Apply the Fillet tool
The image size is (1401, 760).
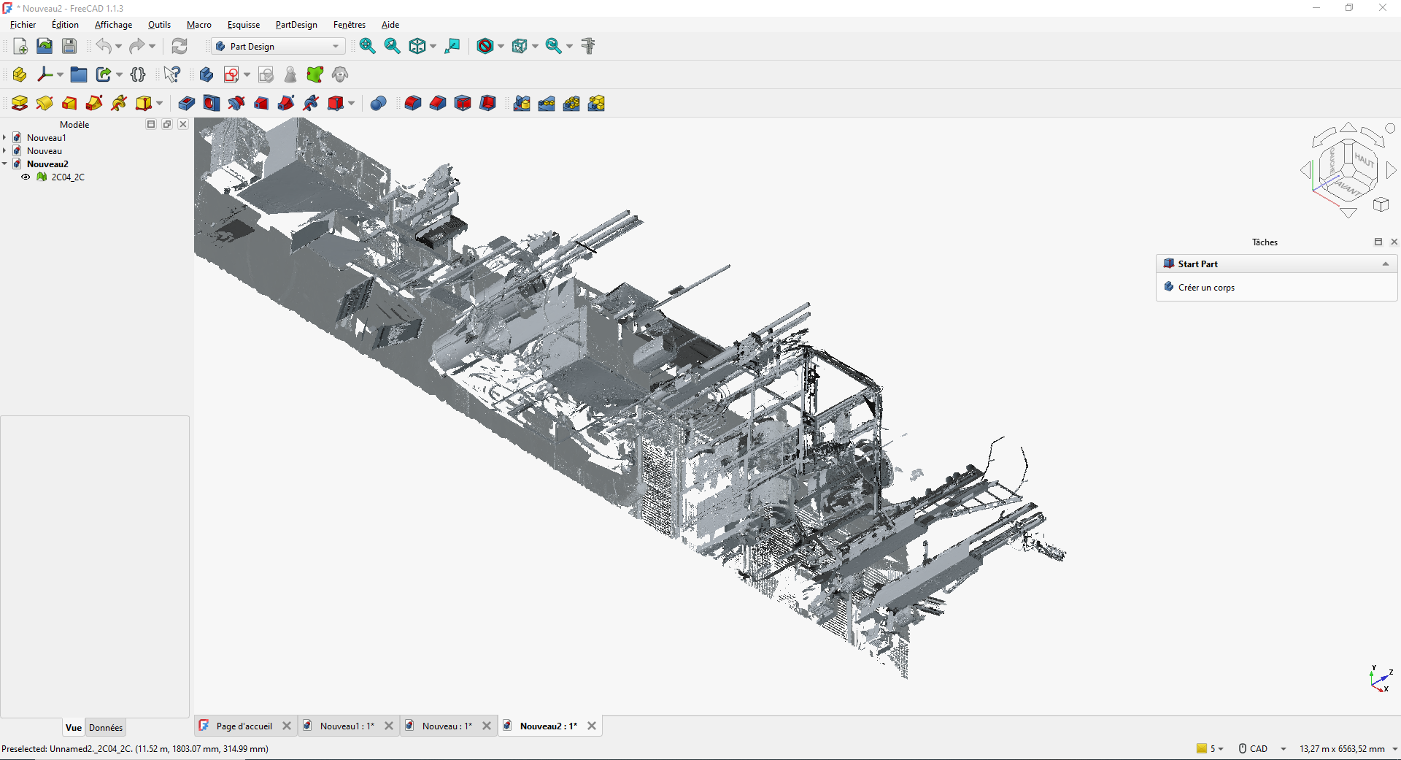click(x=413, y=103)
